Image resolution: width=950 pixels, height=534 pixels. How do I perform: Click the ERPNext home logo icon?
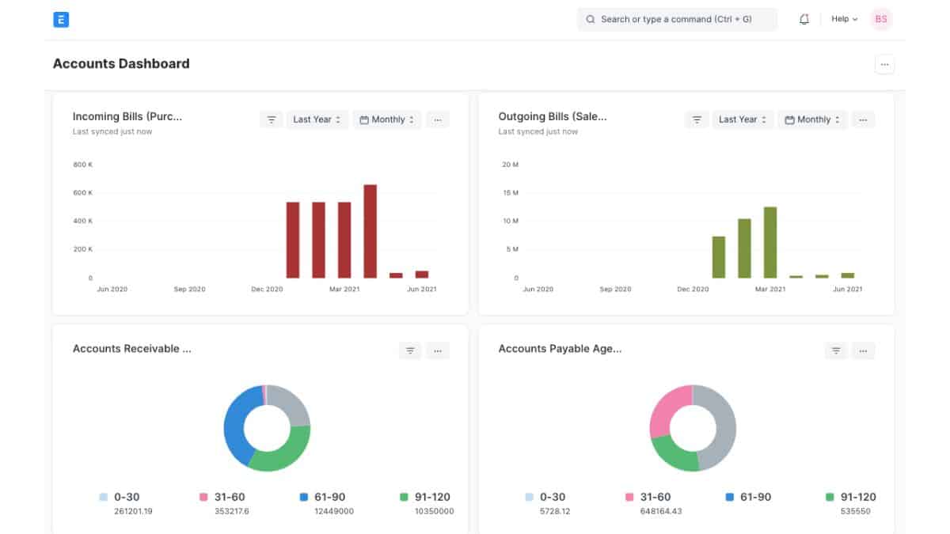[61, 20]
